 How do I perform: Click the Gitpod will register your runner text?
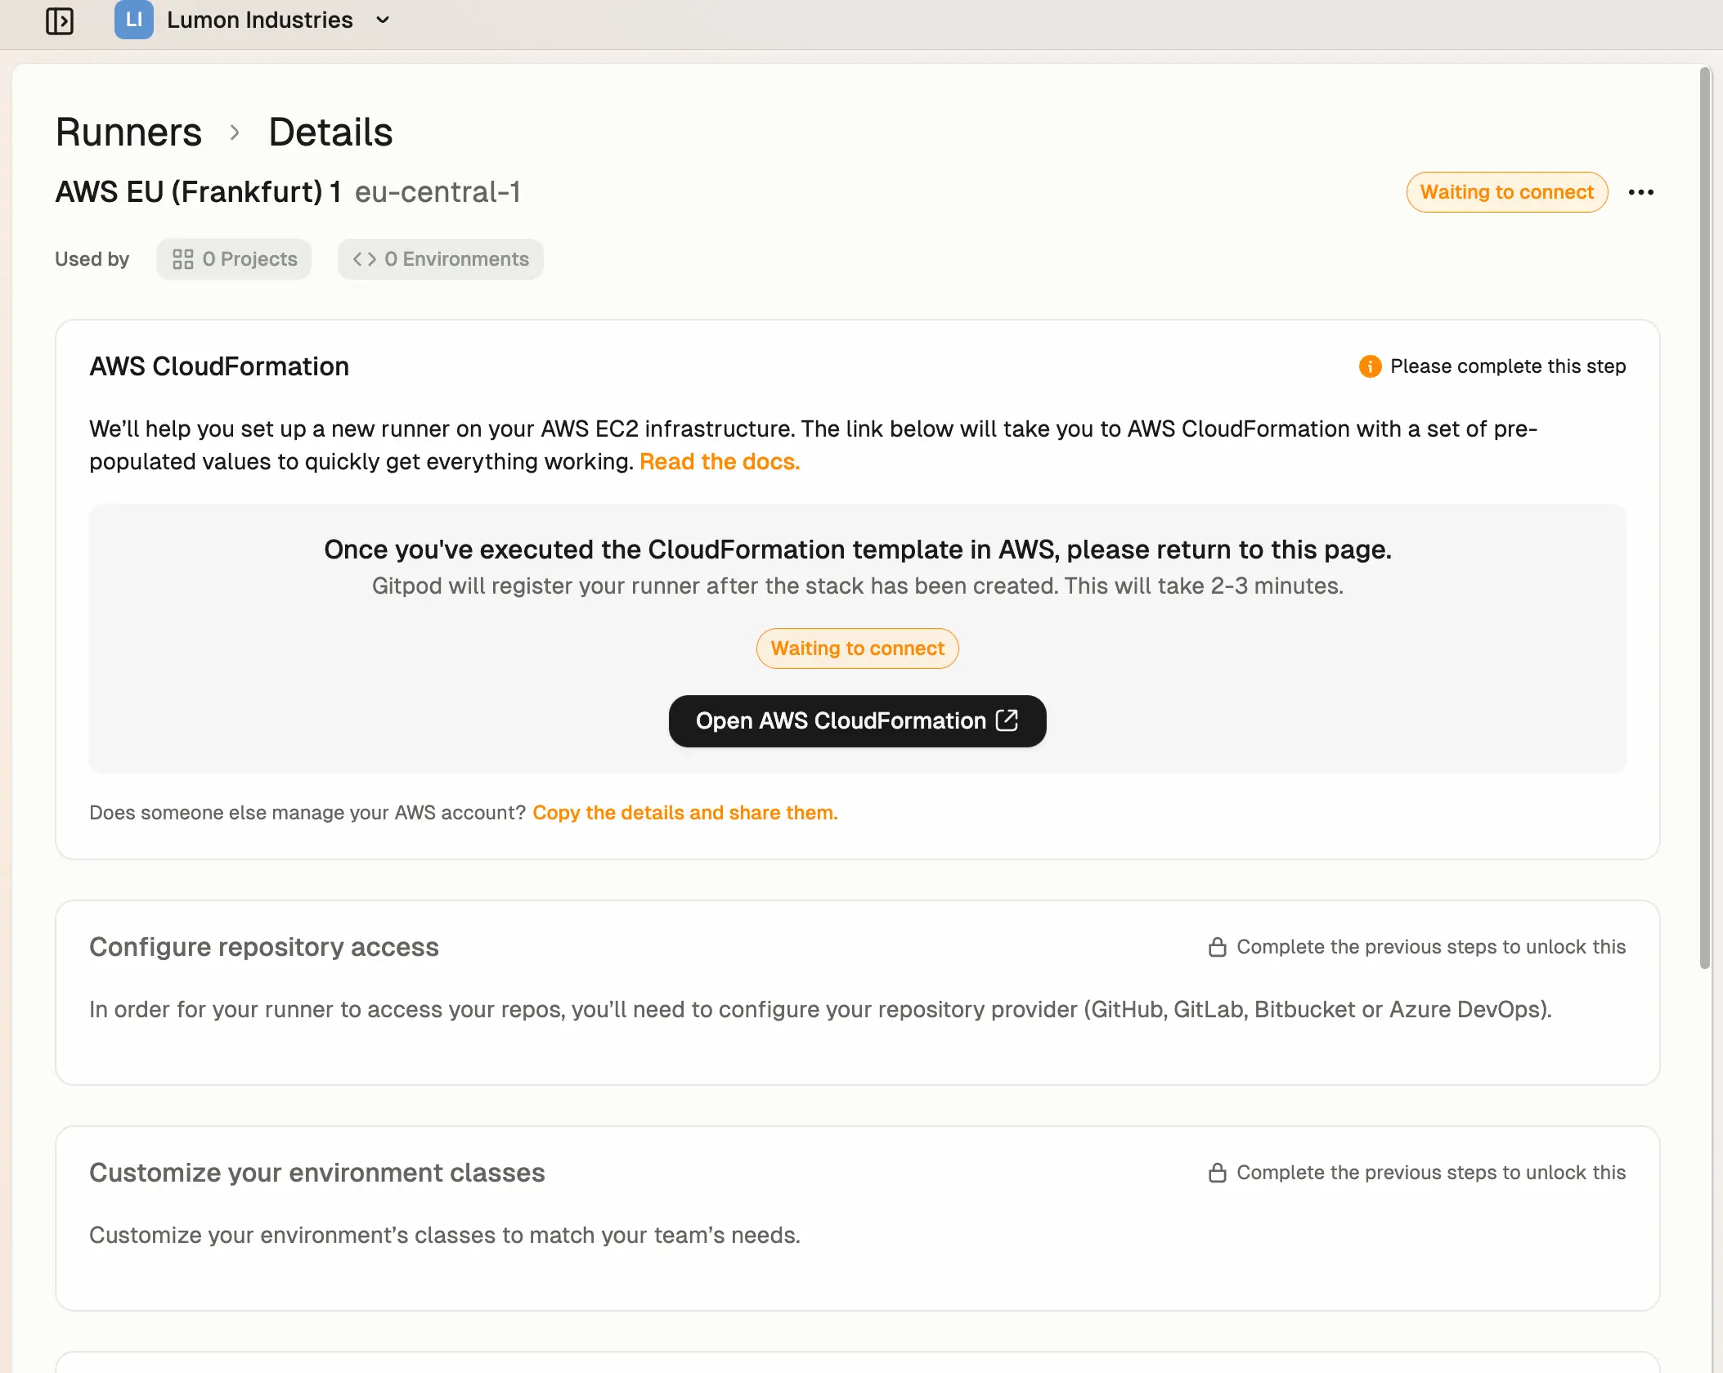[858, 586]
